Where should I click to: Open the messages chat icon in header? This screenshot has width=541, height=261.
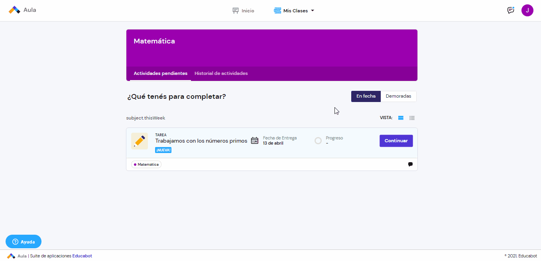511,10
